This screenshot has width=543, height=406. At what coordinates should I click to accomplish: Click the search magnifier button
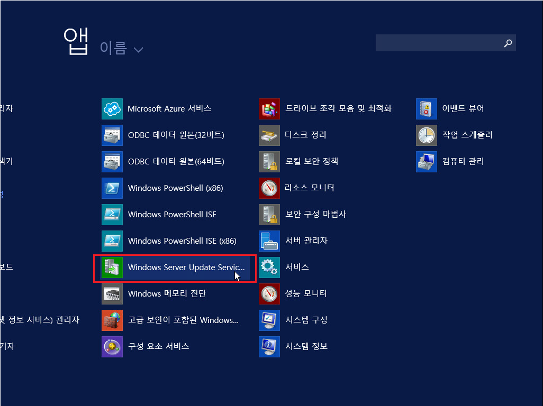tap(508, 43)
